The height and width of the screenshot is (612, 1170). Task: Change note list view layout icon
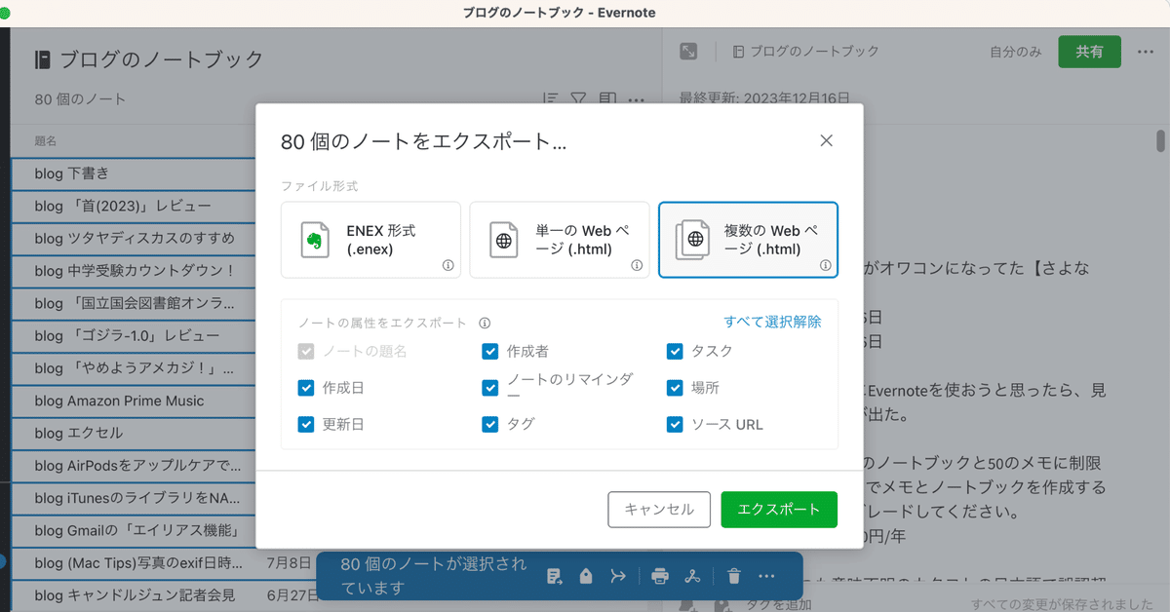point(607,99)
